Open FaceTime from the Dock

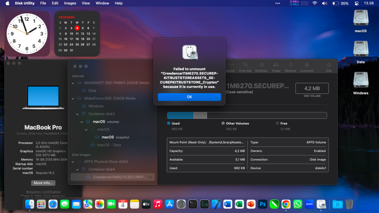[111, 204]
